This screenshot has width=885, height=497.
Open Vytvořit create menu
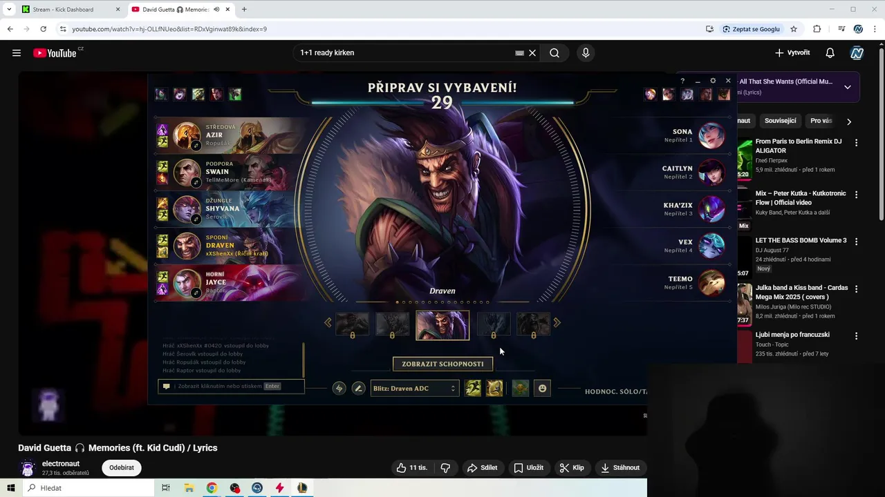coord(792,53)
